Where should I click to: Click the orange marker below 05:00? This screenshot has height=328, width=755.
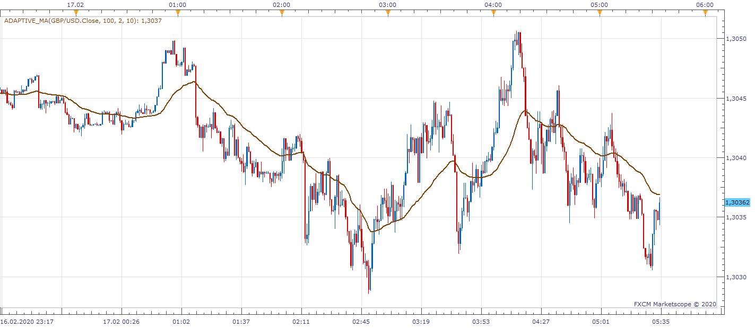600,13
